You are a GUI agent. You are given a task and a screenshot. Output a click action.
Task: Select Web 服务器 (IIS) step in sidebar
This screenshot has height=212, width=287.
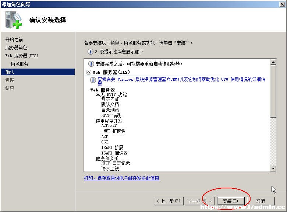(22, 56)
